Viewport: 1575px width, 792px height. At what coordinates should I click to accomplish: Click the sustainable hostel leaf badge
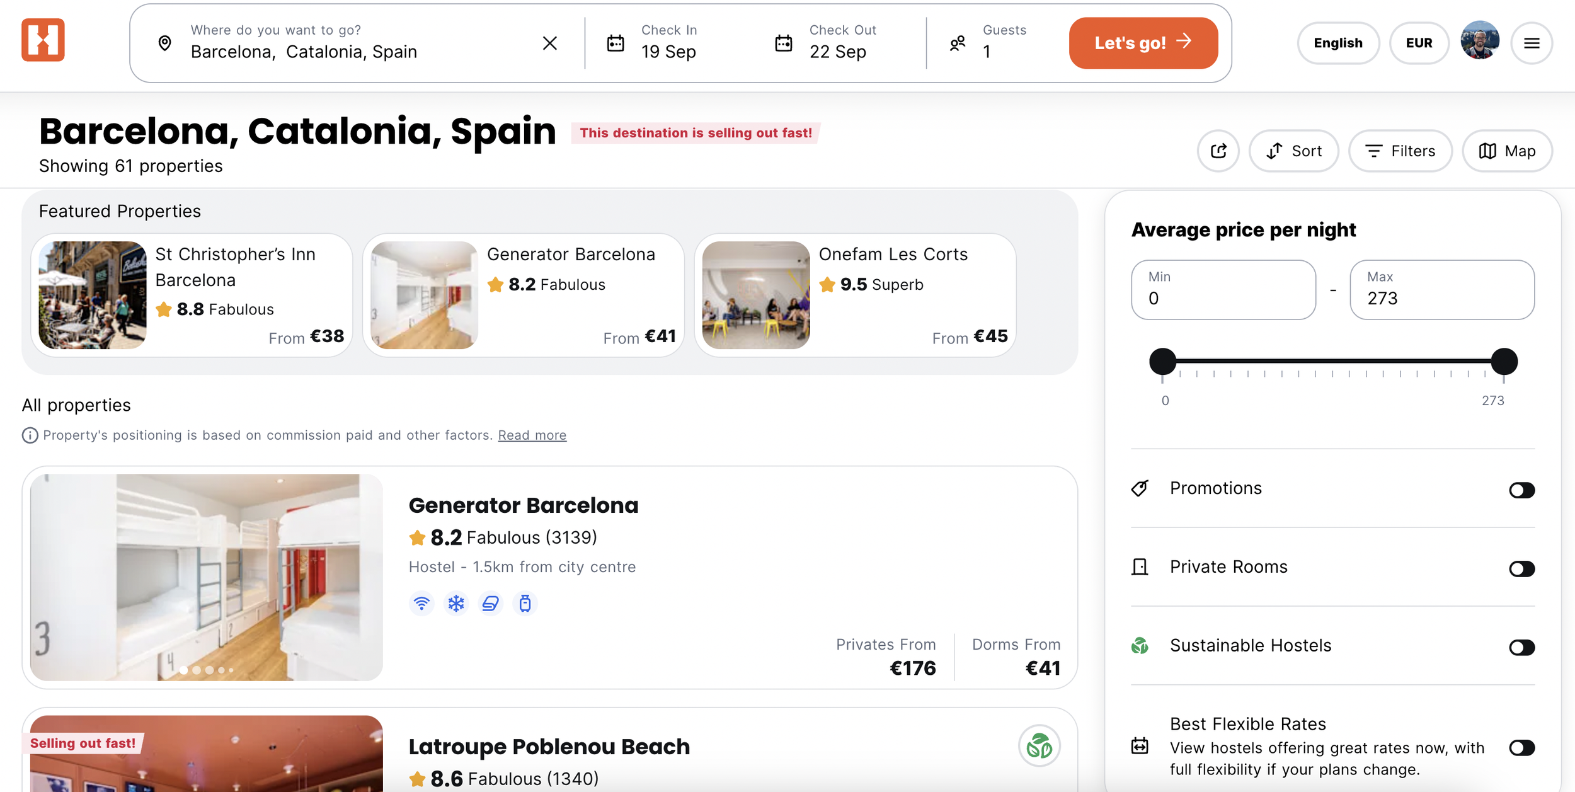pos(1039,746)
